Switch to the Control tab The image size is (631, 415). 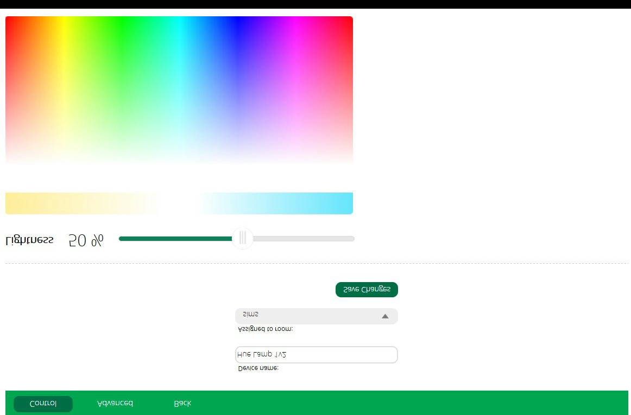[43, 404]
